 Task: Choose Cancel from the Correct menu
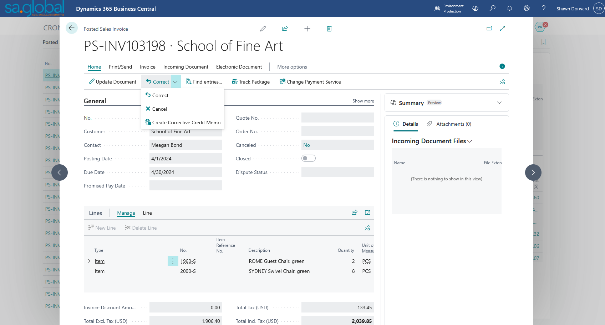[159, 109]
